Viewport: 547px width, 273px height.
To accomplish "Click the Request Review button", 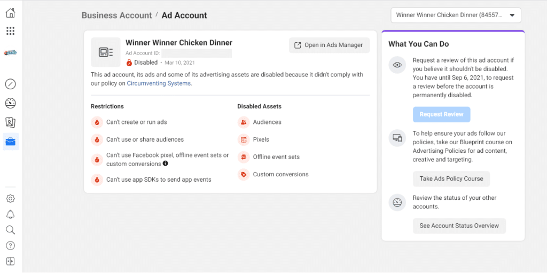I will pos(442,114).
